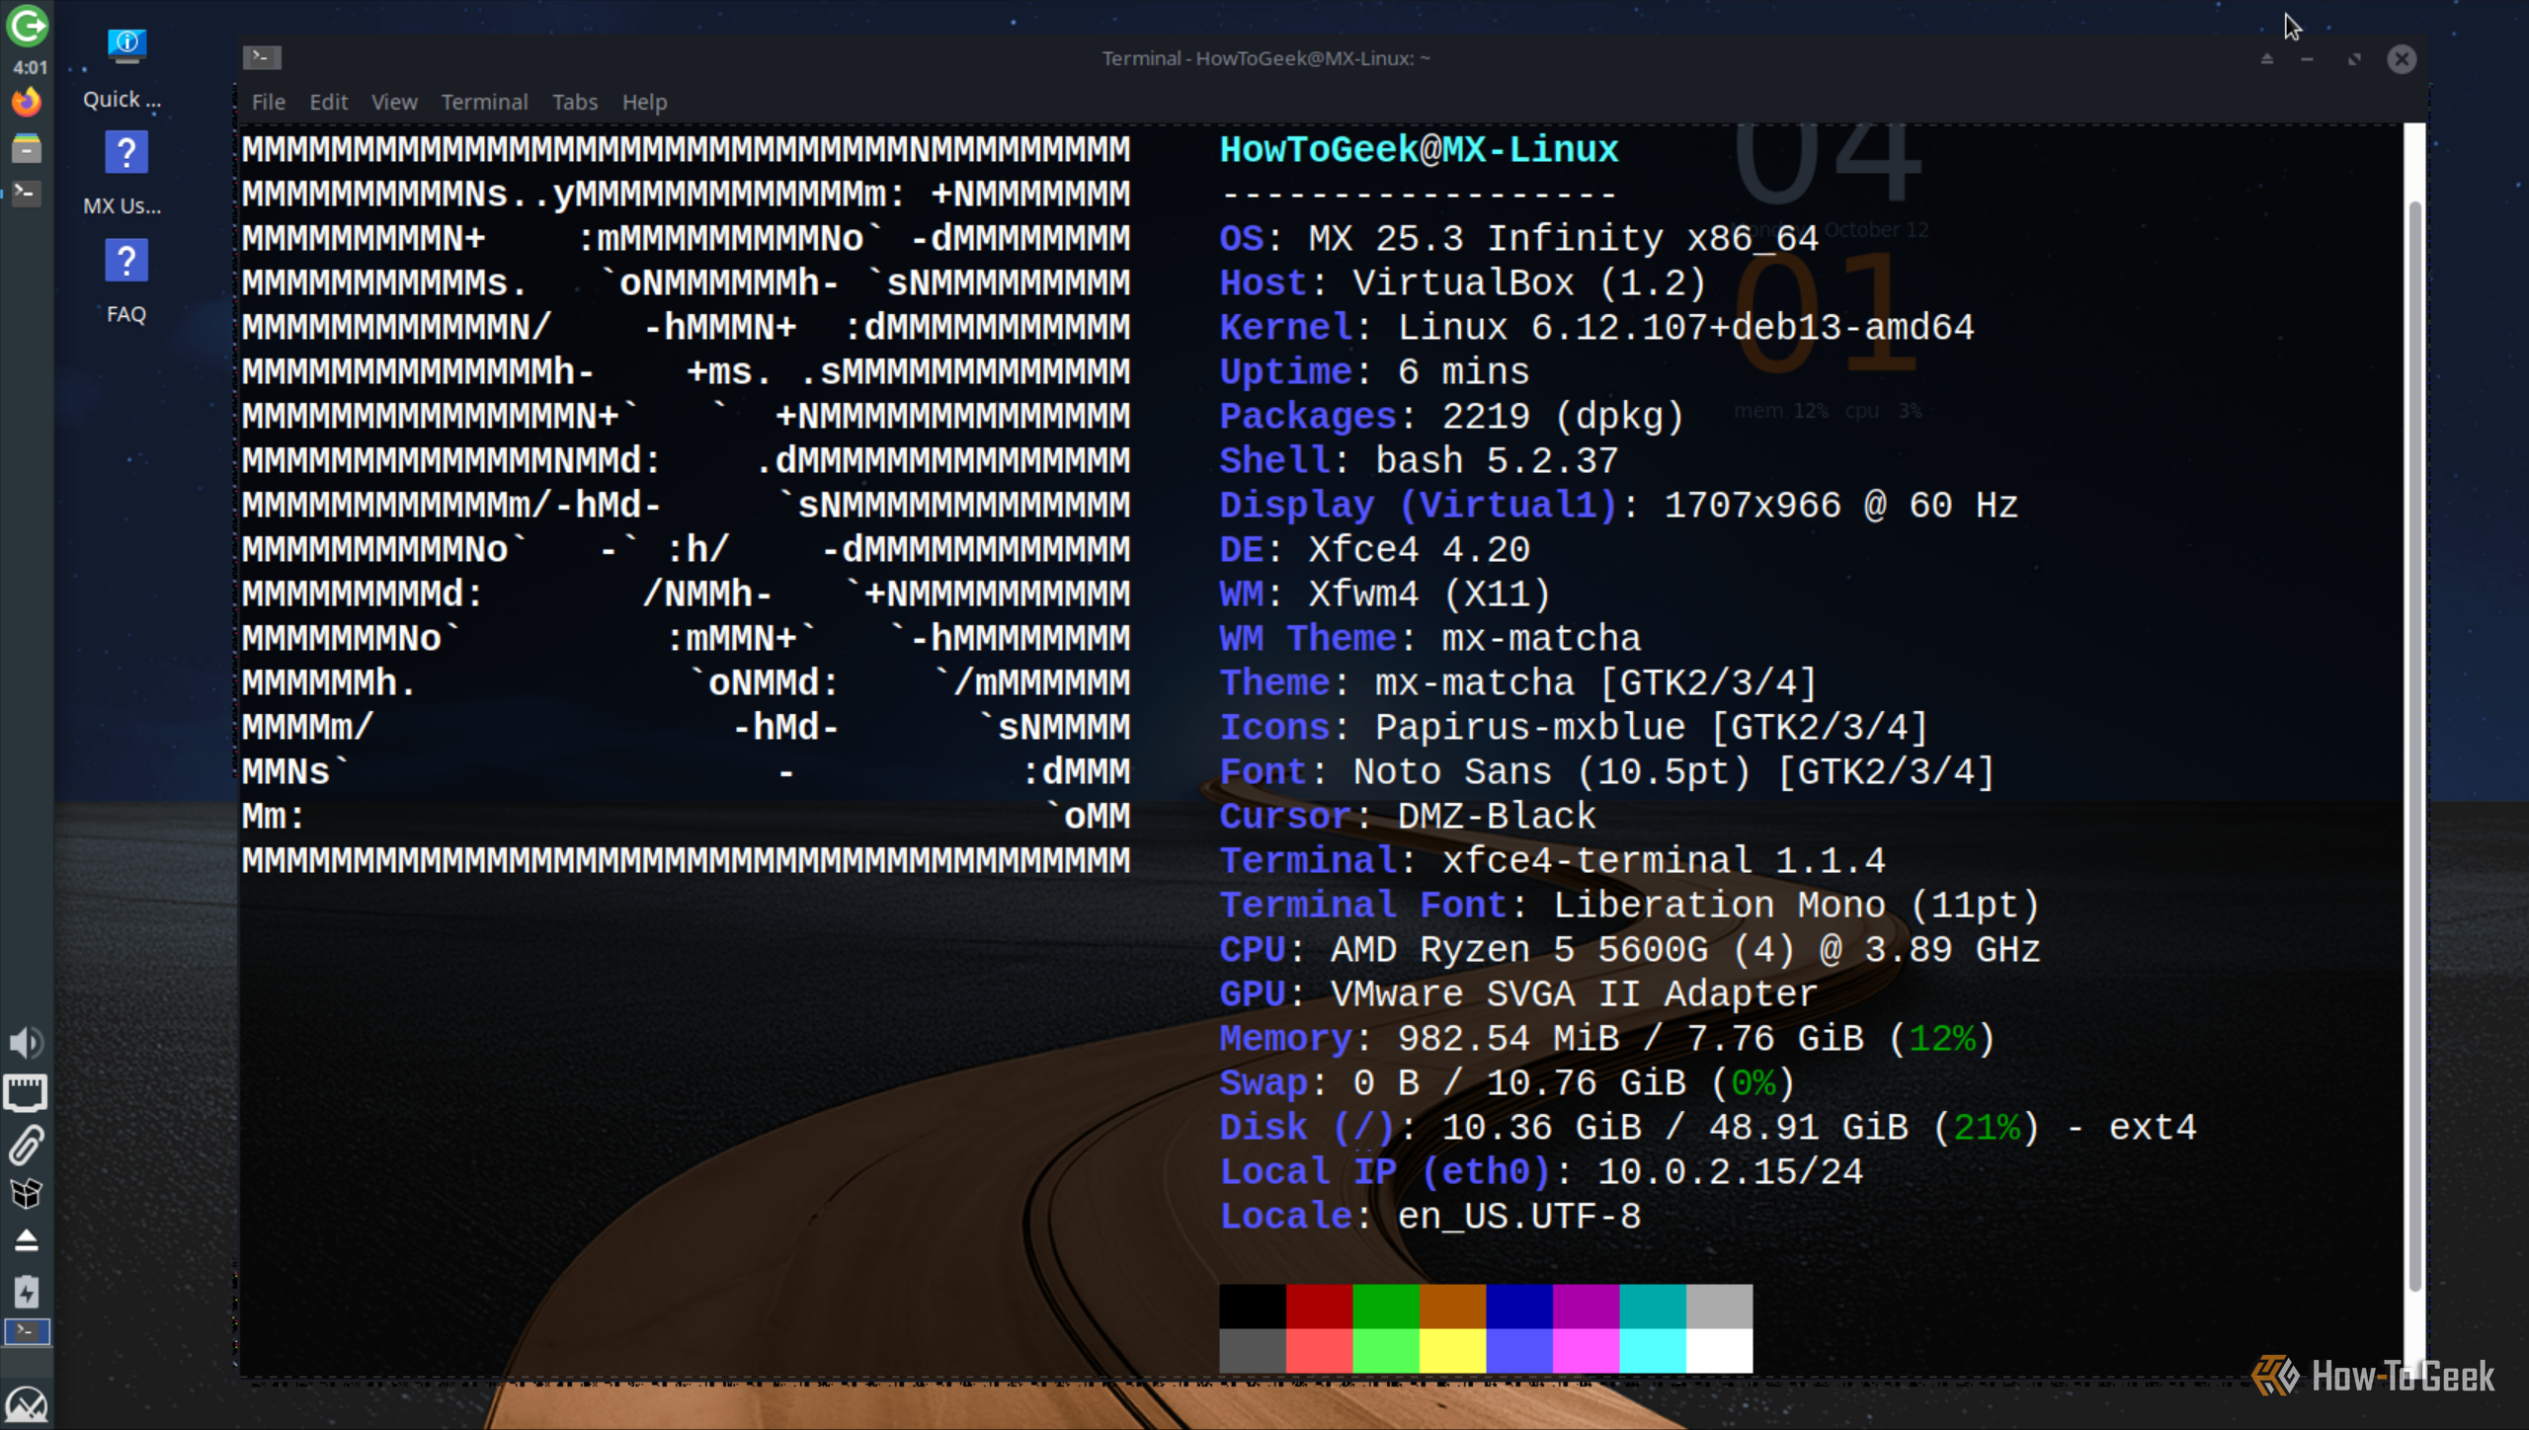Open the file manager panel launcher
2529x1430 pixels.
tap(27, 149)
